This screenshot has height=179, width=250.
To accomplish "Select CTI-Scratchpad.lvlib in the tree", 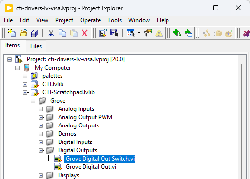I will pos(68,92).
